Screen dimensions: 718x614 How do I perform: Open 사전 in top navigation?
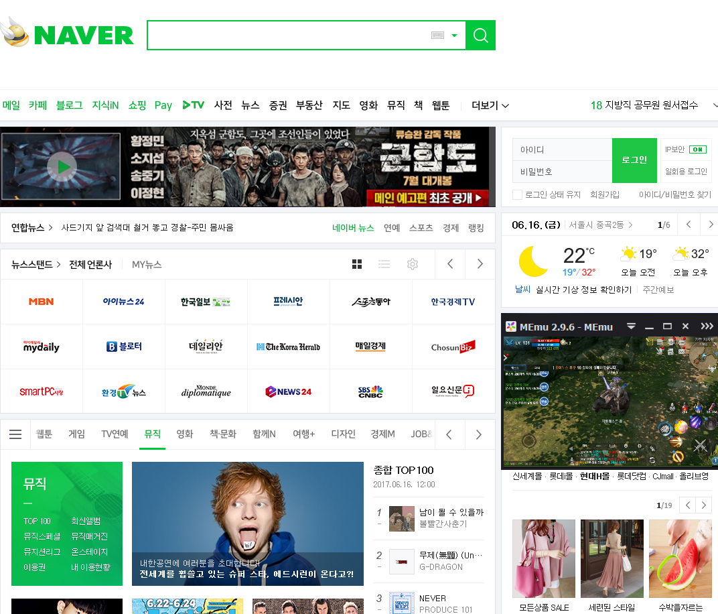coord(223,105)
